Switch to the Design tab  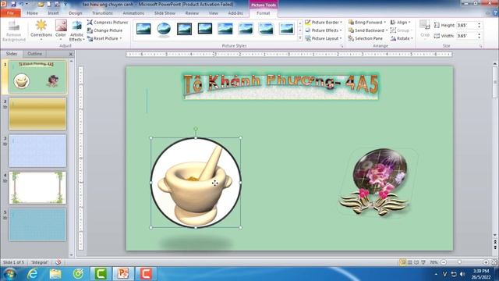click(76, 13)
